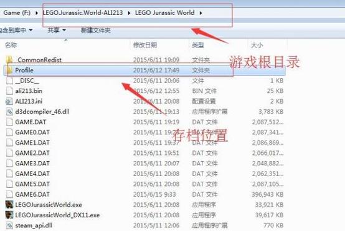Select the GAME6.DAT file name
Screen dimensions: 345x231
point(32,194)
